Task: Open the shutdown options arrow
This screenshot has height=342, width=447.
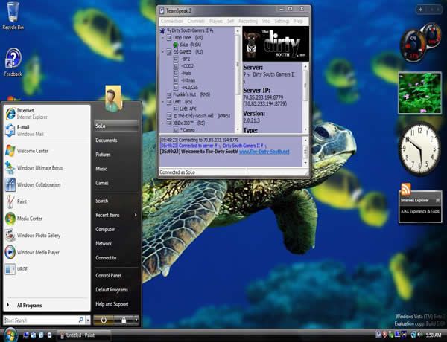Action: click(136, 320)
